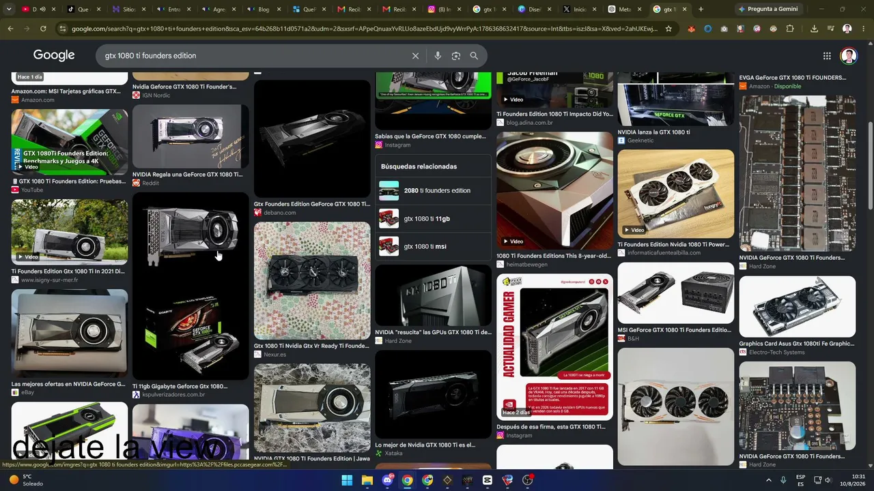Open the informaticafuentealbilla white triple-fan card image

point(676,194)
